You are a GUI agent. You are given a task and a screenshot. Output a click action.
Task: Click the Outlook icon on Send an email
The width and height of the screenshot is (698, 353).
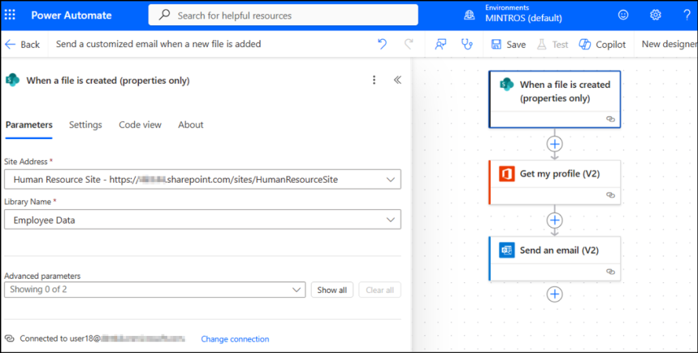pos(506,250)
